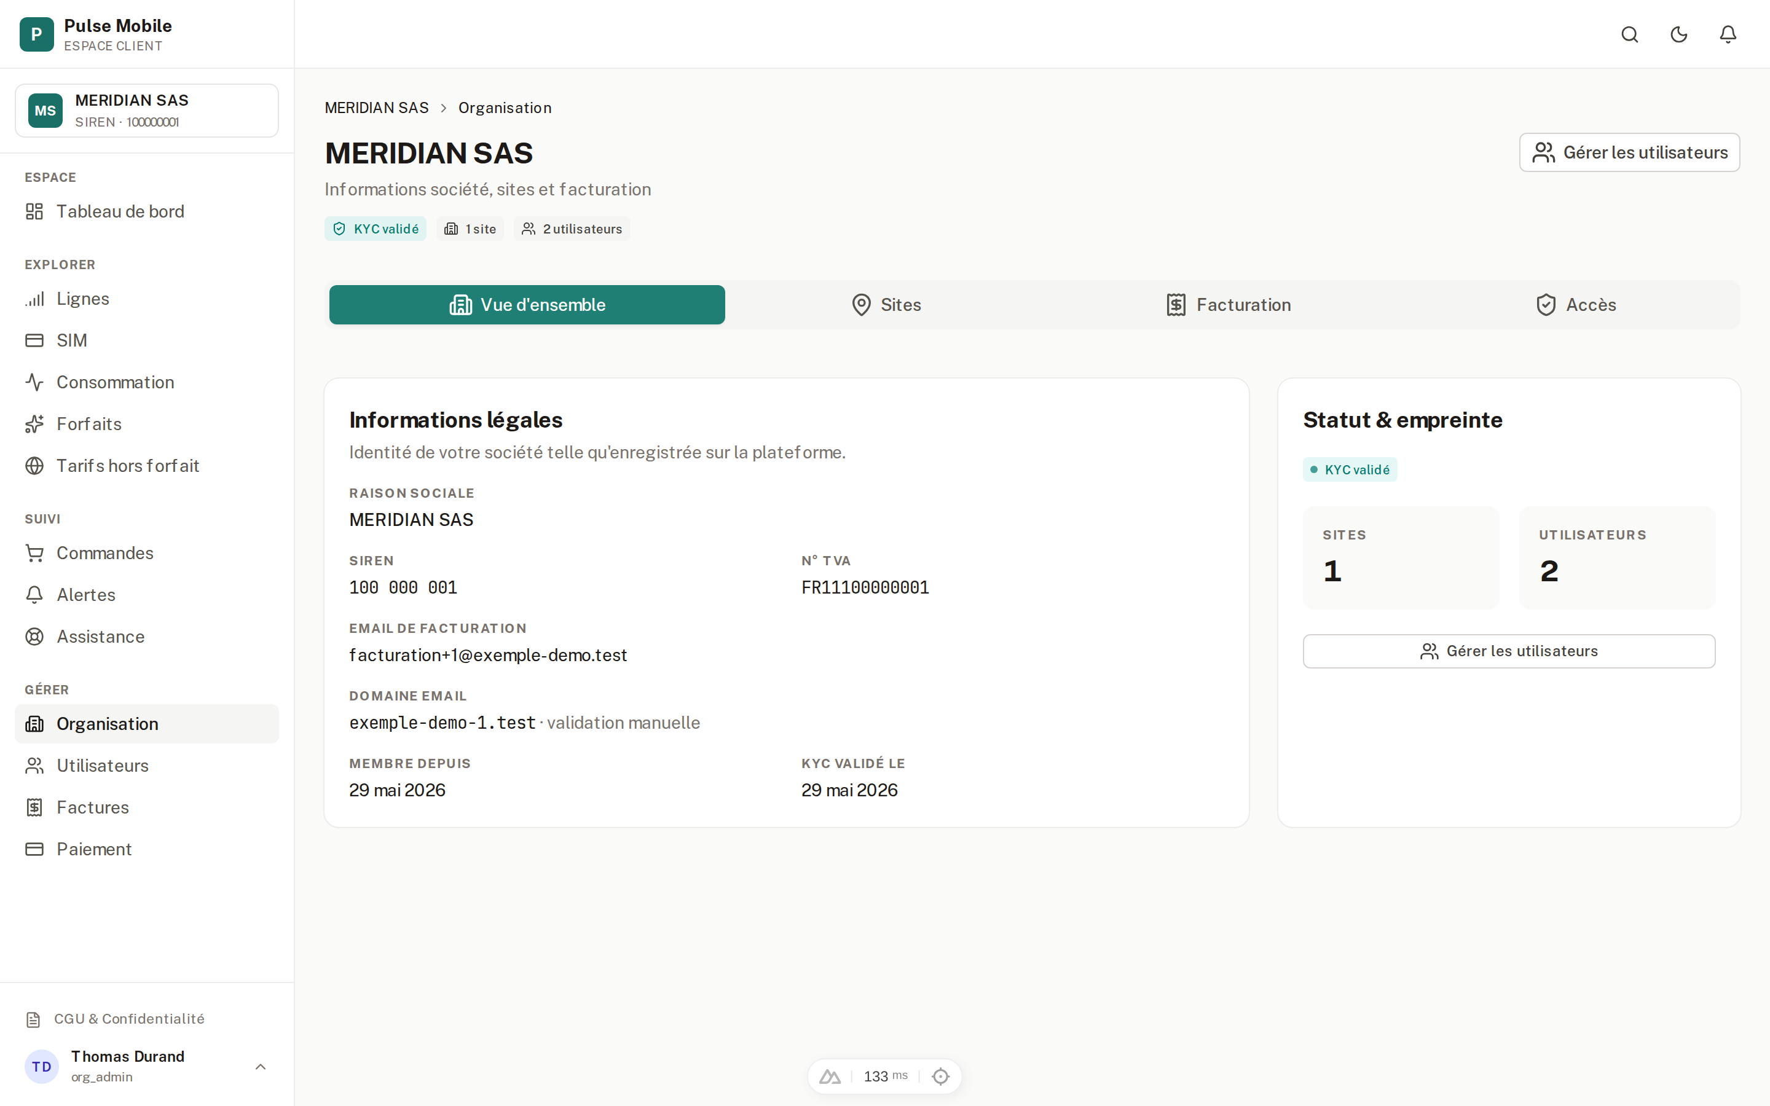Click the TD user avatar
1770x1106 pixels.
point(42,1067)
